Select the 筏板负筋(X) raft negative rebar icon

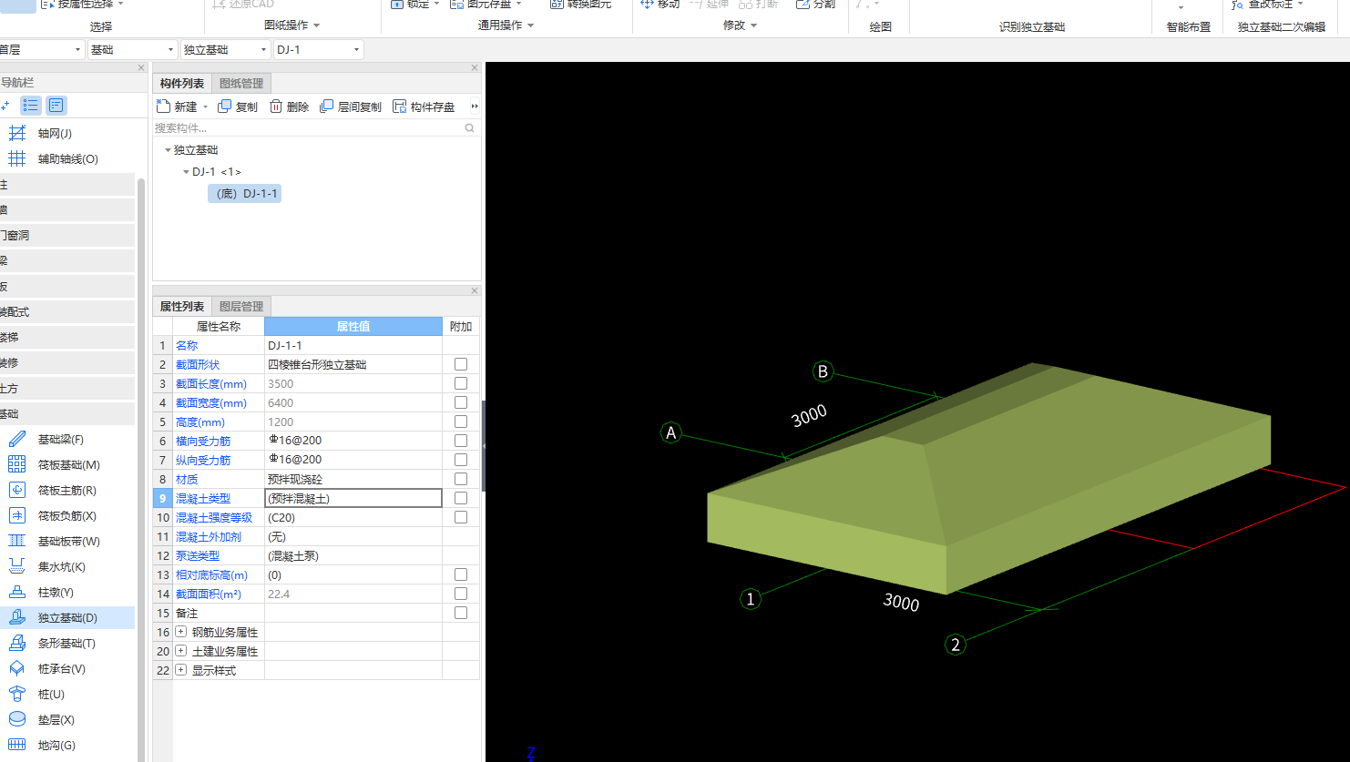pos(17,516)
